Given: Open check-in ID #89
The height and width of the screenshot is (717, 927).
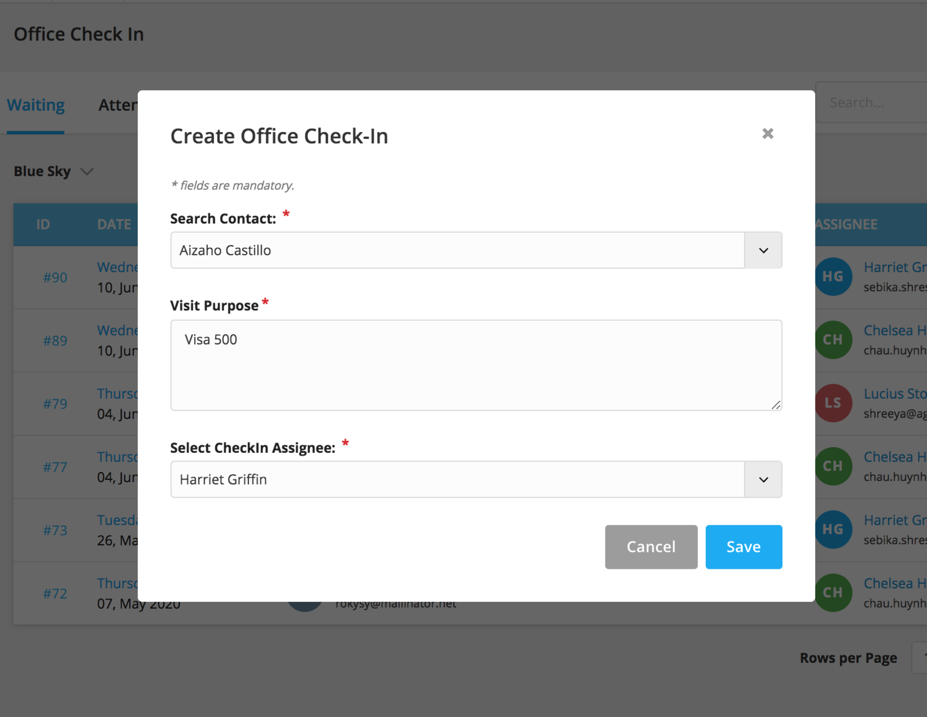Looking at the screenshot, I should [x=55, y=341].
